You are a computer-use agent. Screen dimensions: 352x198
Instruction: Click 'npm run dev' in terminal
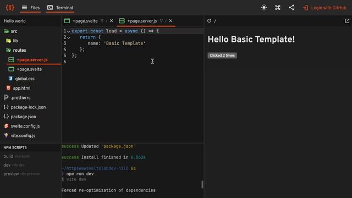click(x=80, y=174)
